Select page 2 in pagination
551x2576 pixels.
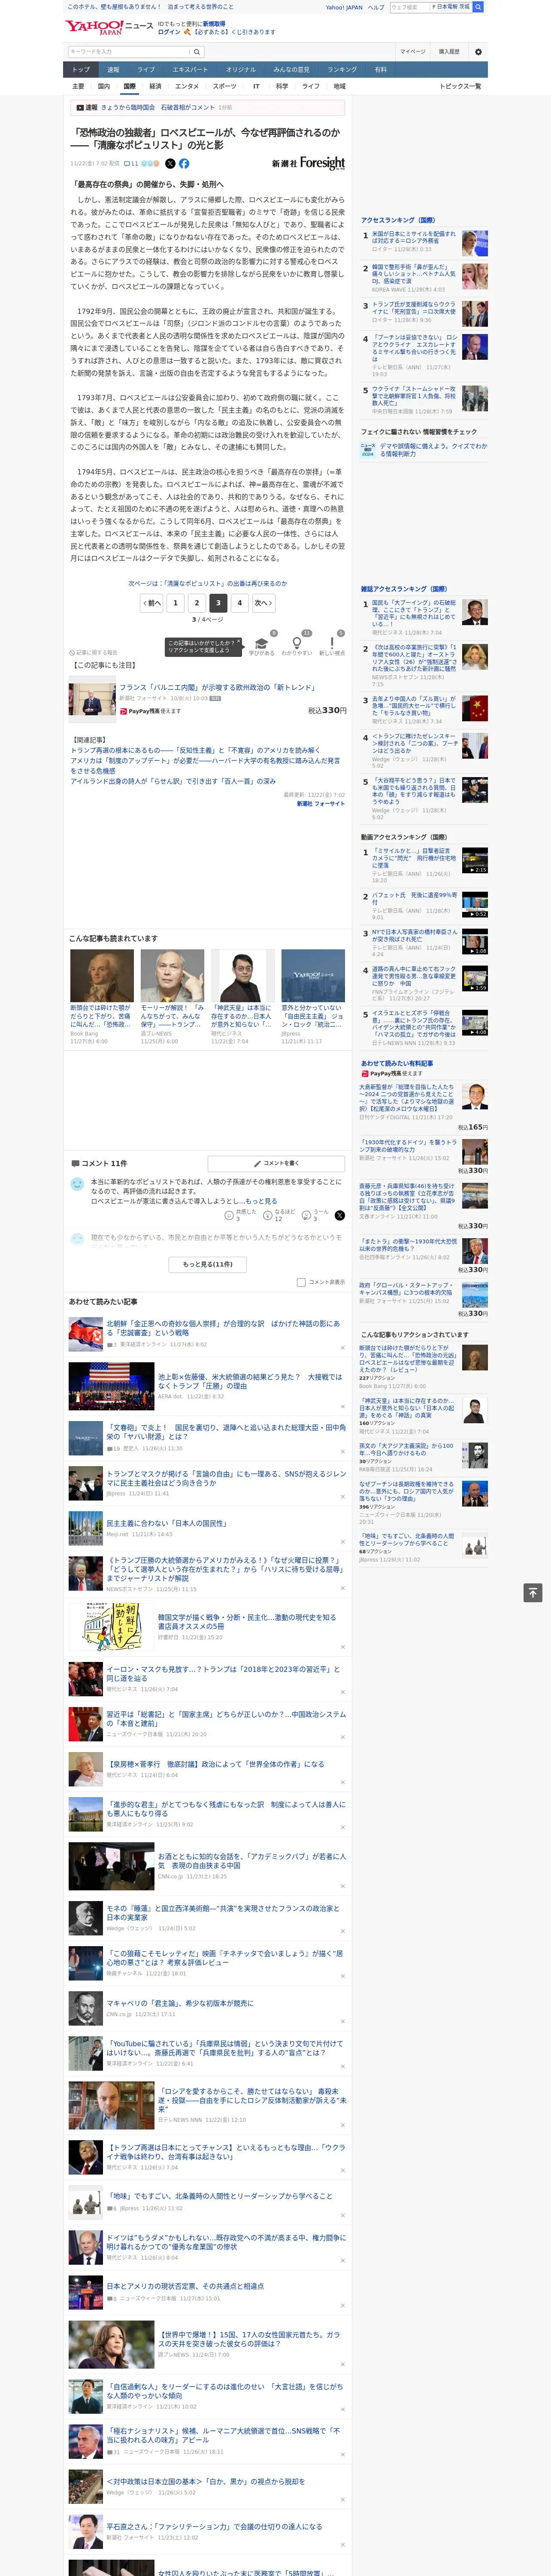(196, 603)
